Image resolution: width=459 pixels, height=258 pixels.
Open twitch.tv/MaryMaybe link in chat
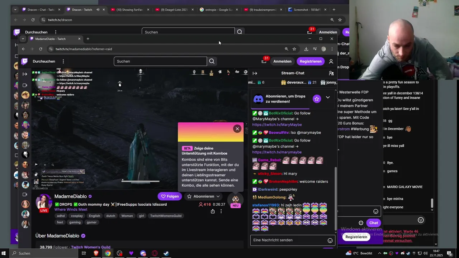277,125
